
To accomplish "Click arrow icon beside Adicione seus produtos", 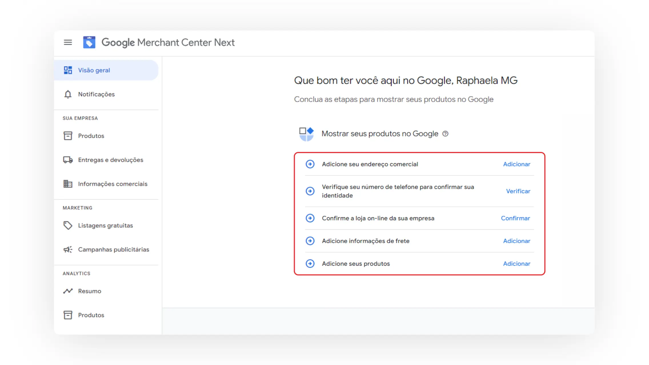I will [310, 263].
